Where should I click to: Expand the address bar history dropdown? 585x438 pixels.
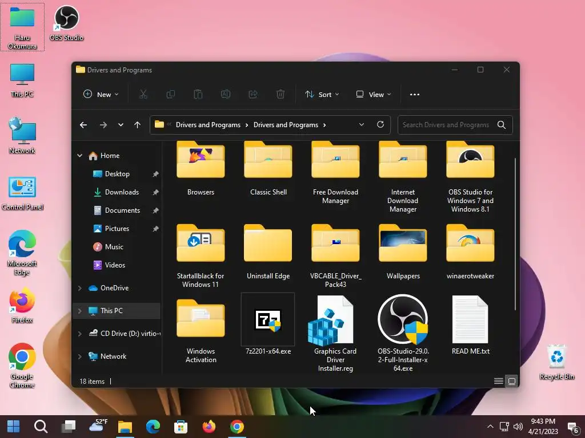pos(361,124)
